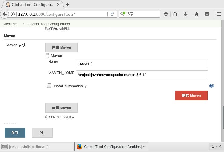Click the 保存 save button
The width and height of the screenshot is (224, 152).
pyautogui.click(x=15, y=133)
